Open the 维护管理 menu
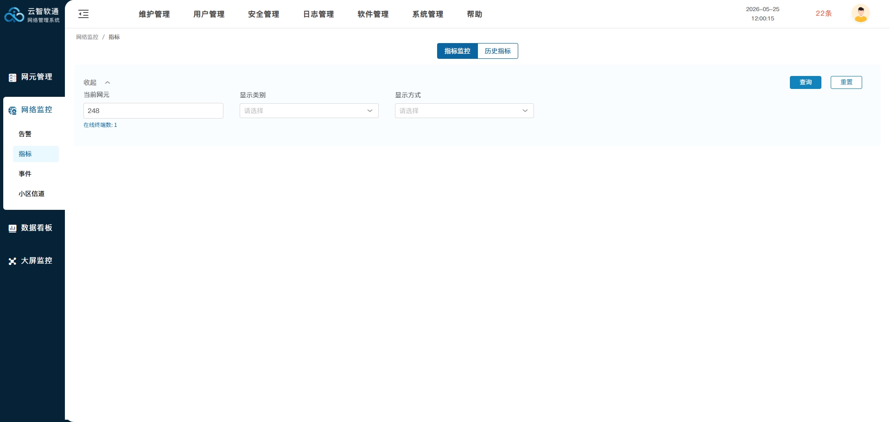 [154, 14]
